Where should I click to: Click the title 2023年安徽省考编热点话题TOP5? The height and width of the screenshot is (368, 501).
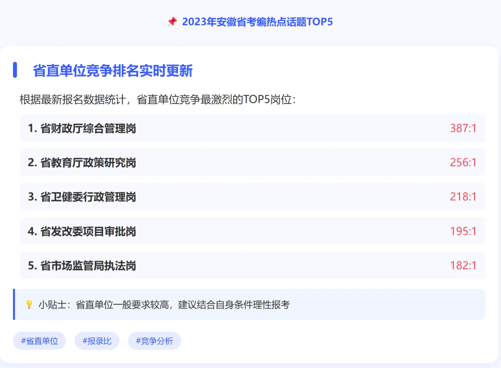tap(257, 22)
